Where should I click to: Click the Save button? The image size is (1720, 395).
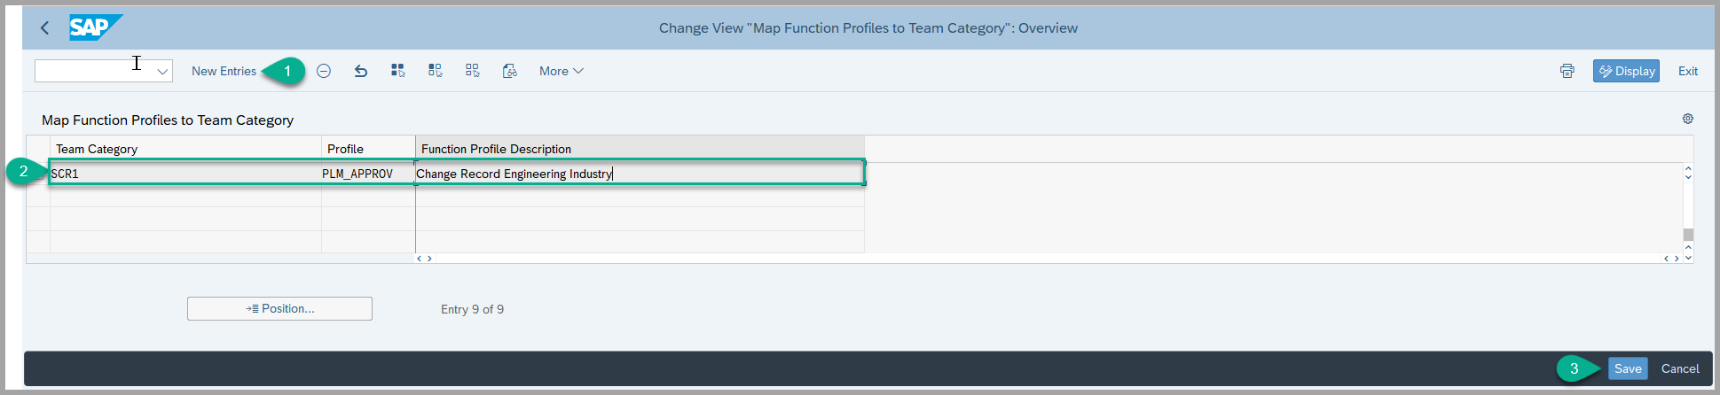1628,368
